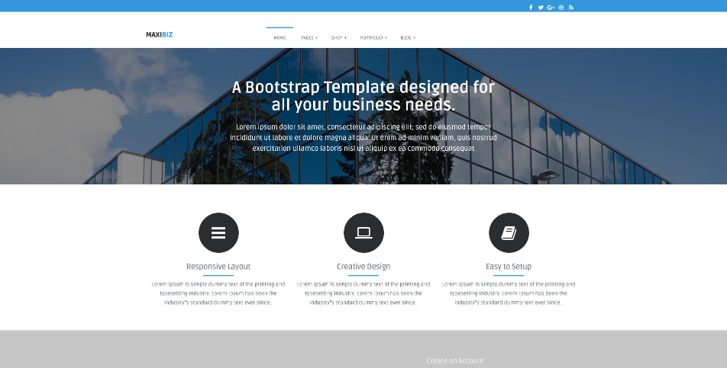Click the description text under Responsive Layout
The width and height of the screenshot is (727, 368).
click(x=218, y=293)
